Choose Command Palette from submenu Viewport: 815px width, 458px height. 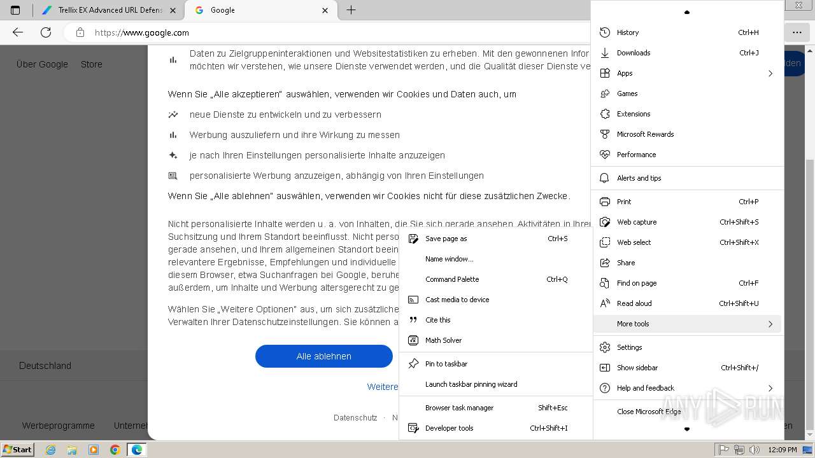point(495,279)
